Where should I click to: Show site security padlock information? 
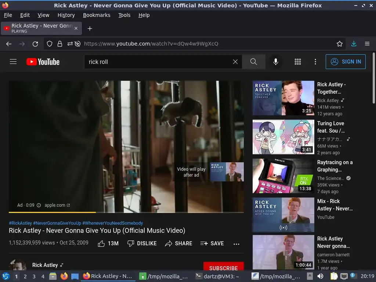pos(60,44)
